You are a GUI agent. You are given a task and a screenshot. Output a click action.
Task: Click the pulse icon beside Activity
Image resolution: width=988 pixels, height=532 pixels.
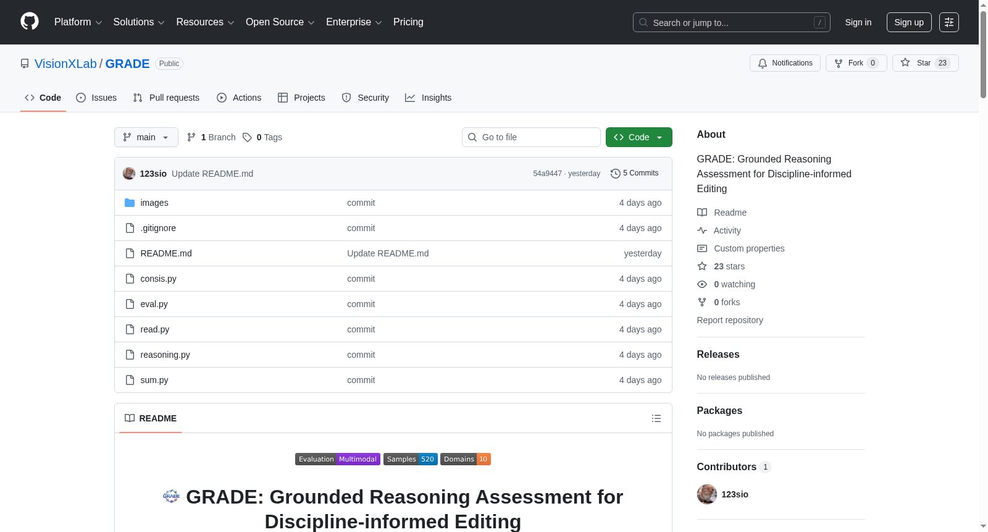click(x=702, y=230)
